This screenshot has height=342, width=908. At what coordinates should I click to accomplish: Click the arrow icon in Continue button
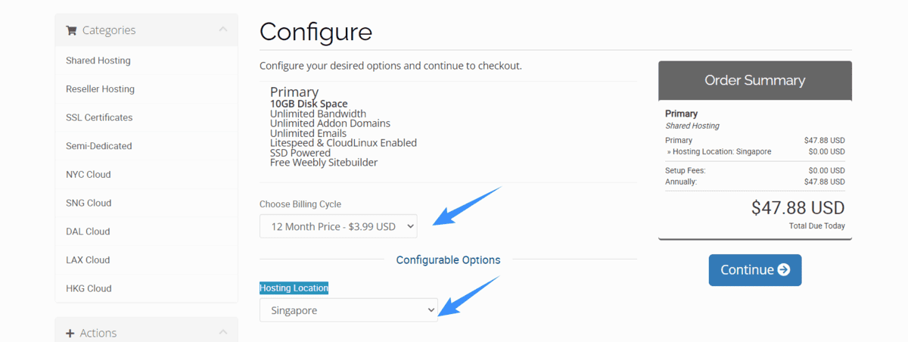click(784, 270)
